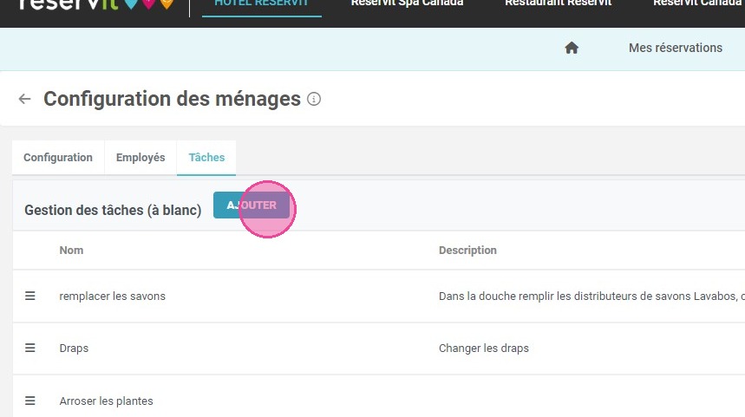This screenshot has width=745, height=417.
Task: Click the Nom column header
Action: click(71, 251)
